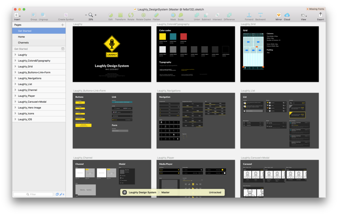Viewport: 338px width, 215px height.
Task: Expand the Laughly_Grid layer
Action: 15,67
